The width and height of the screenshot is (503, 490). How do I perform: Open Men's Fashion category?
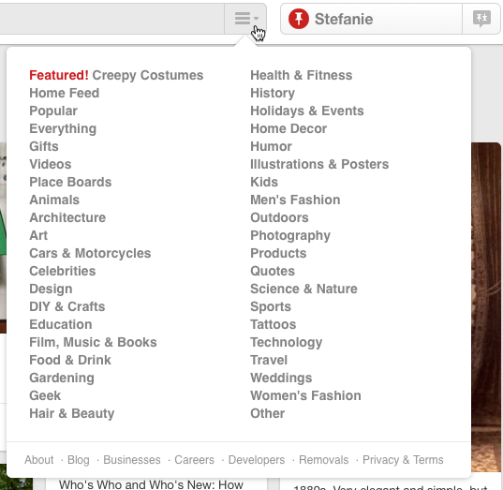click(x=295, y=200)
